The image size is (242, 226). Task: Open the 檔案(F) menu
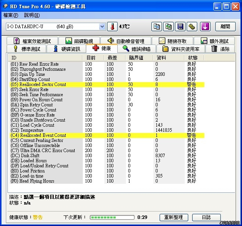pyautogui.click(x=11, y=15)
